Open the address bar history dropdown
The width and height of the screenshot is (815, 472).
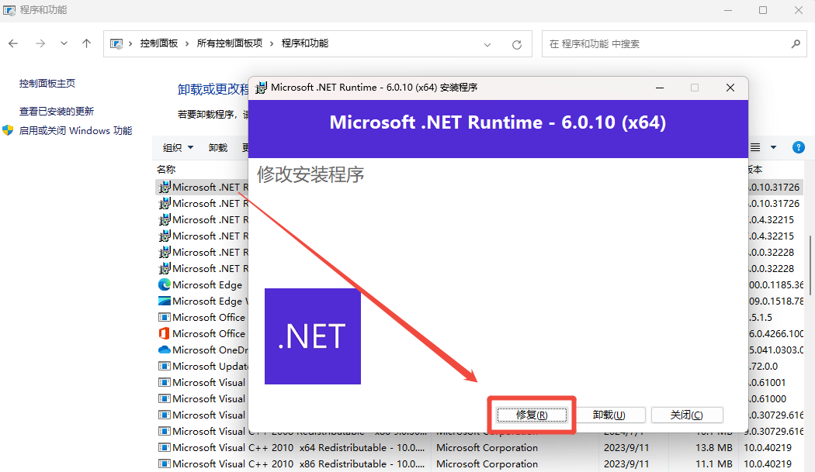pyautogui.click(x=487, y=44)
